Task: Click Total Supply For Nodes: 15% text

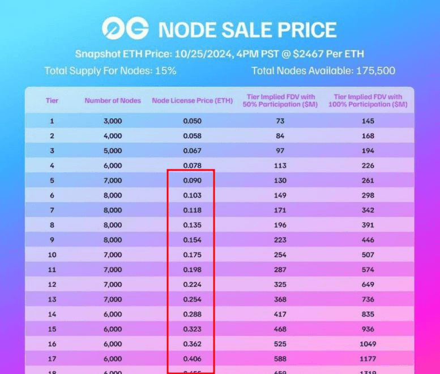Action: [110, 70]
